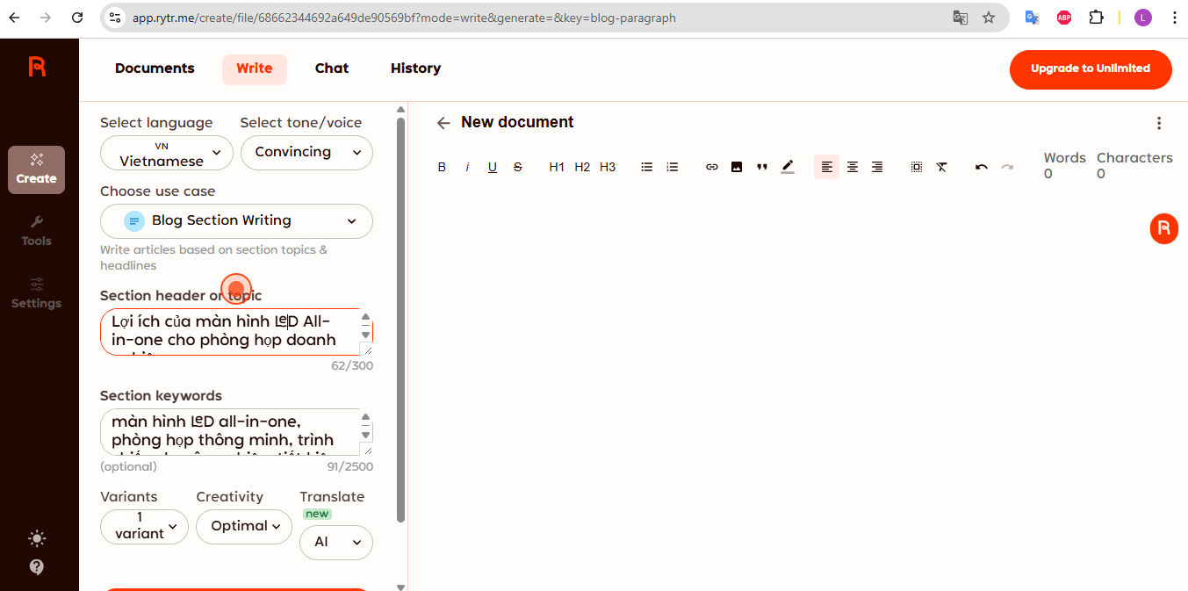
Task: Open the help question mark icon
Action: pyautogui.click(x=37, y=566)
